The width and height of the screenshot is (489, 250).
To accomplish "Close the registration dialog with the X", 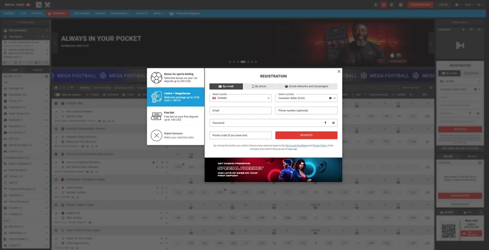I will (x=339, y=71).
